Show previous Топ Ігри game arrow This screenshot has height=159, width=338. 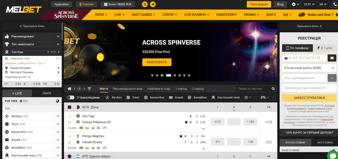(48, 52)
